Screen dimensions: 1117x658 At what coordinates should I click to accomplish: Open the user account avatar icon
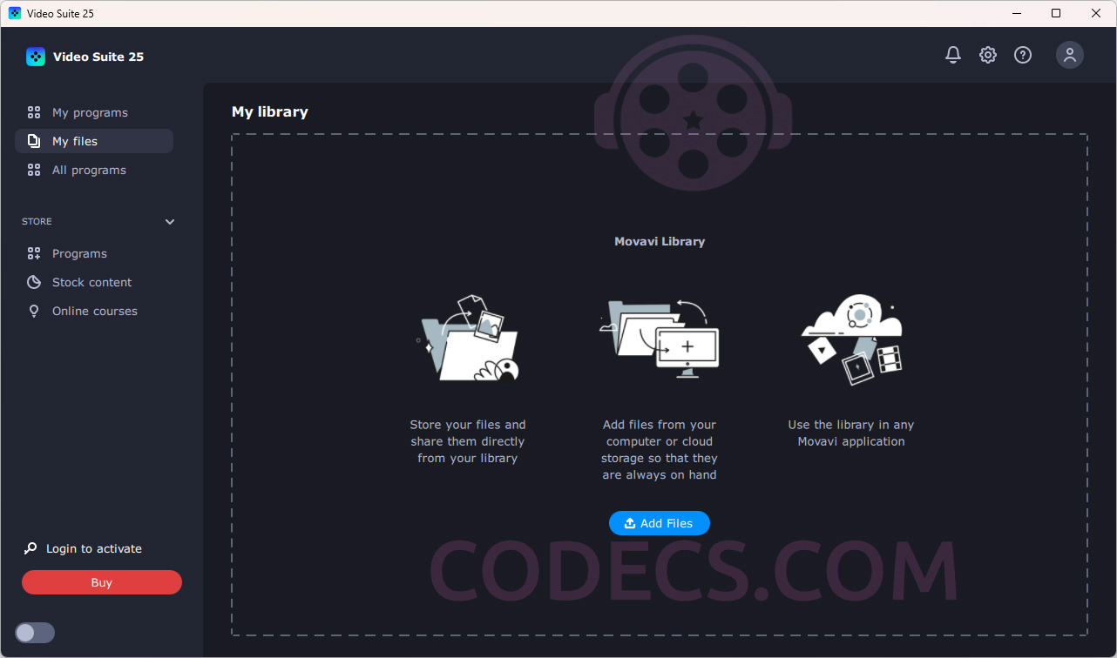(1070, 55)
